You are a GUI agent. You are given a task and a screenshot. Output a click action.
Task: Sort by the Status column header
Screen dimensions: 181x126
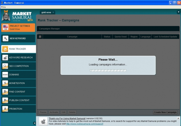click(107, 37)
